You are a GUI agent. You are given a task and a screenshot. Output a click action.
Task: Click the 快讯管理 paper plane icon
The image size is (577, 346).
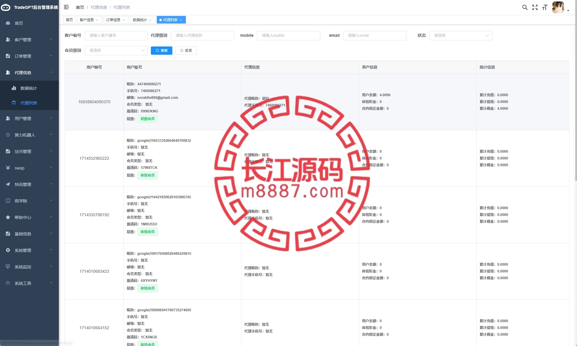[8, 184]
